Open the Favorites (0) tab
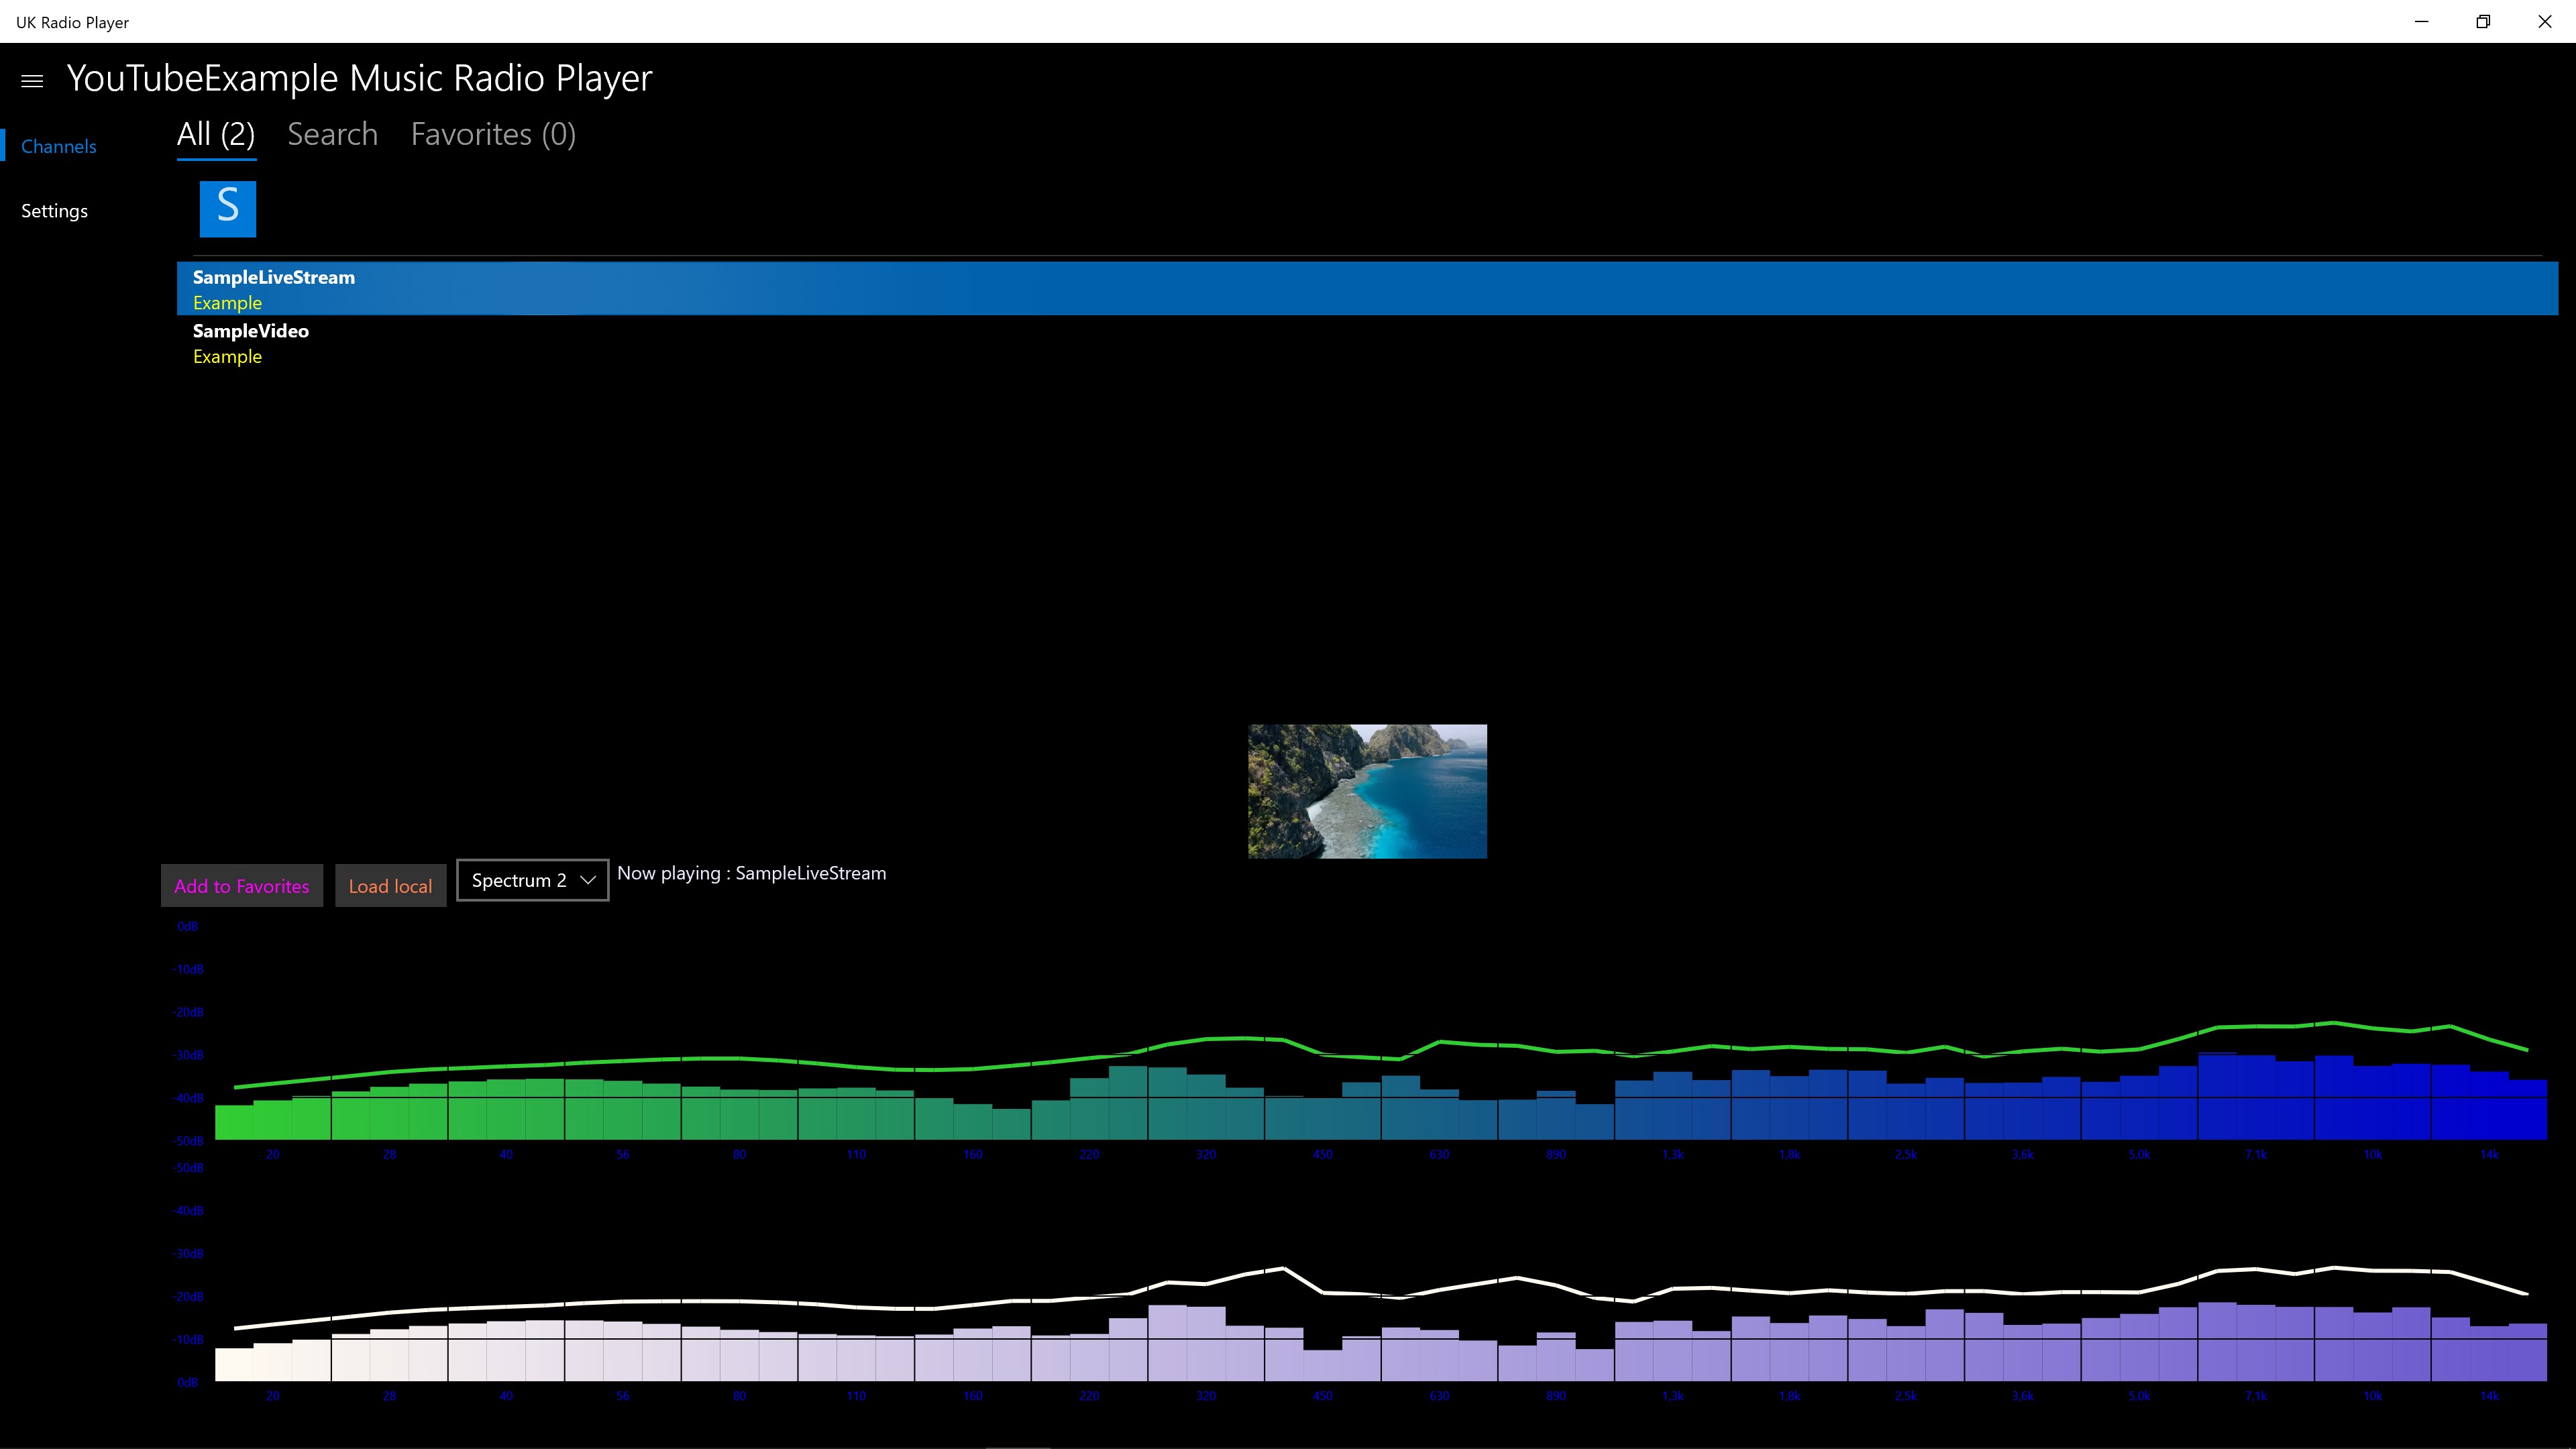 tap(493, 135)
